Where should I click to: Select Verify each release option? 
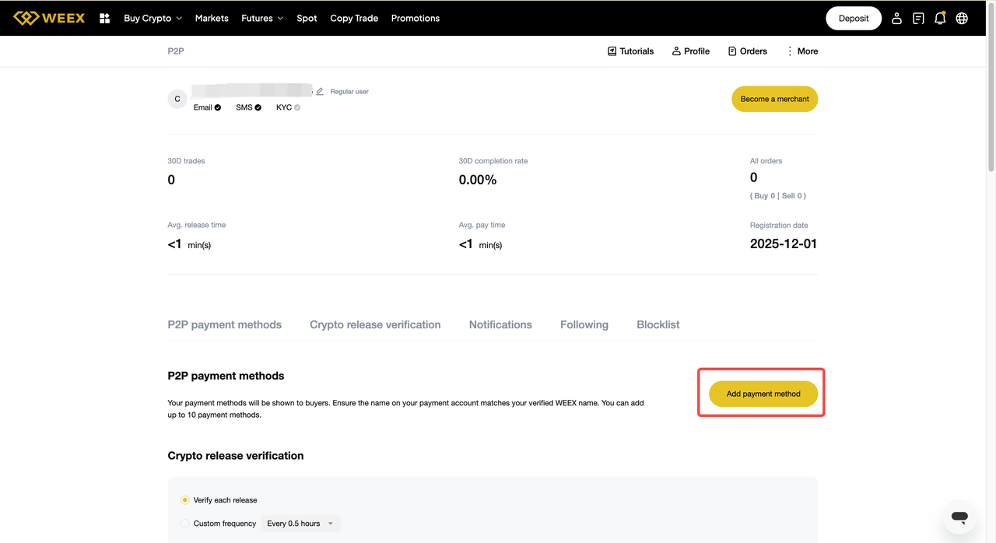[x=185, y=500]
